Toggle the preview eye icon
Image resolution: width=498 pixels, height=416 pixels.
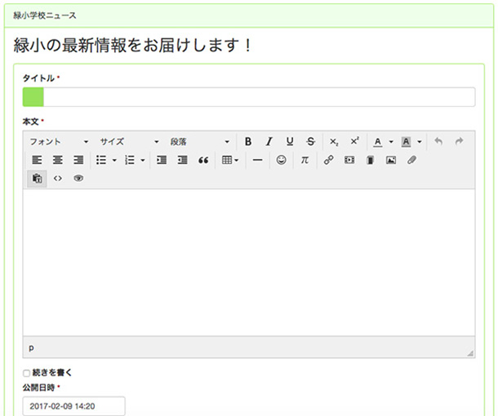(x=78, y=179)
